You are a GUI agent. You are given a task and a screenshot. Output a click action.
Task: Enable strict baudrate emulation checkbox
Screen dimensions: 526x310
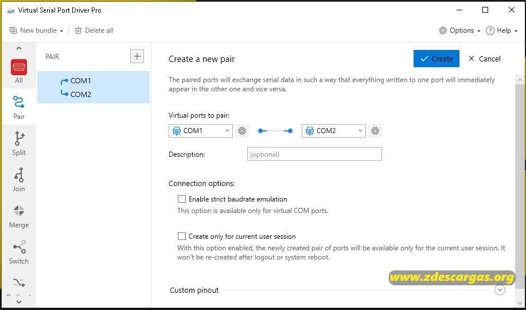tap(181, 199)
